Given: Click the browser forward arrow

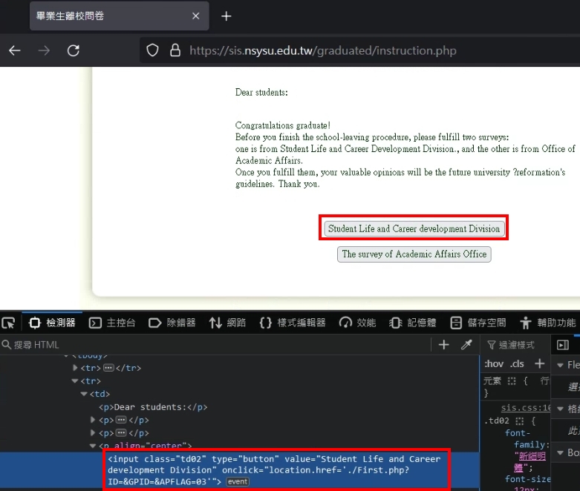Looking at the screenshot, I should [x=44, y=50].
